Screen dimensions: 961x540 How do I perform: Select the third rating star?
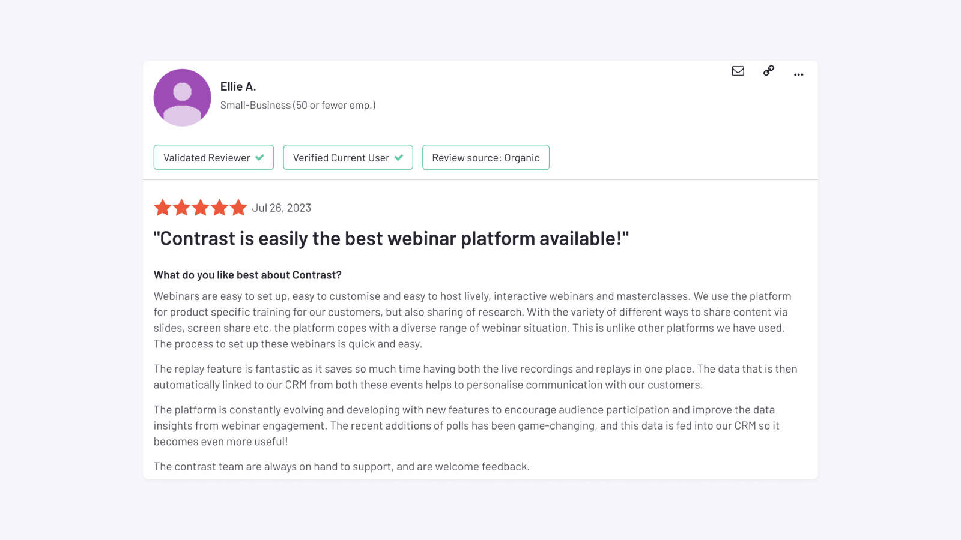point(201,208)
